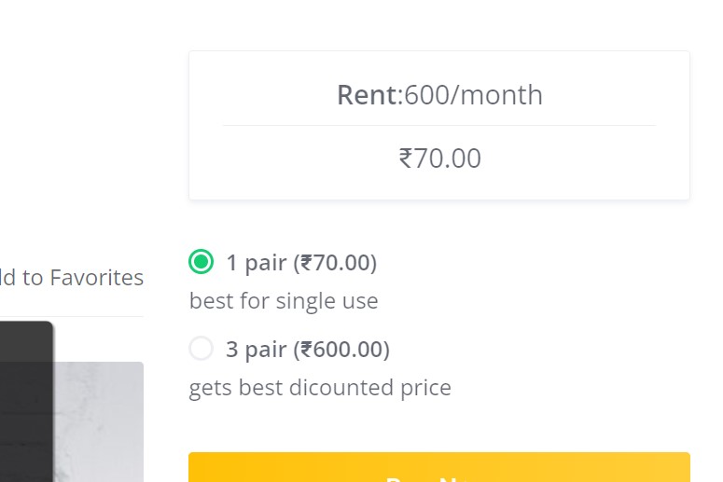The width and height of the screenshot is (723, 482).
Task: Click the ₹70.00 price in the rent card
Action: pos(440,158)
